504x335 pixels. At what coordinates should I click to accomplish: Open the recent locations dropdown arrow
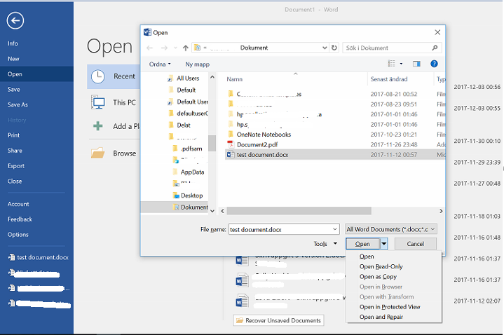tap(175, 48)
